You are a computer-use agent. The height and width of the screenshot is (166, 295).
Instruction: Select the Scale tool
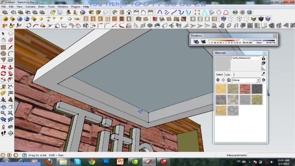3,80
